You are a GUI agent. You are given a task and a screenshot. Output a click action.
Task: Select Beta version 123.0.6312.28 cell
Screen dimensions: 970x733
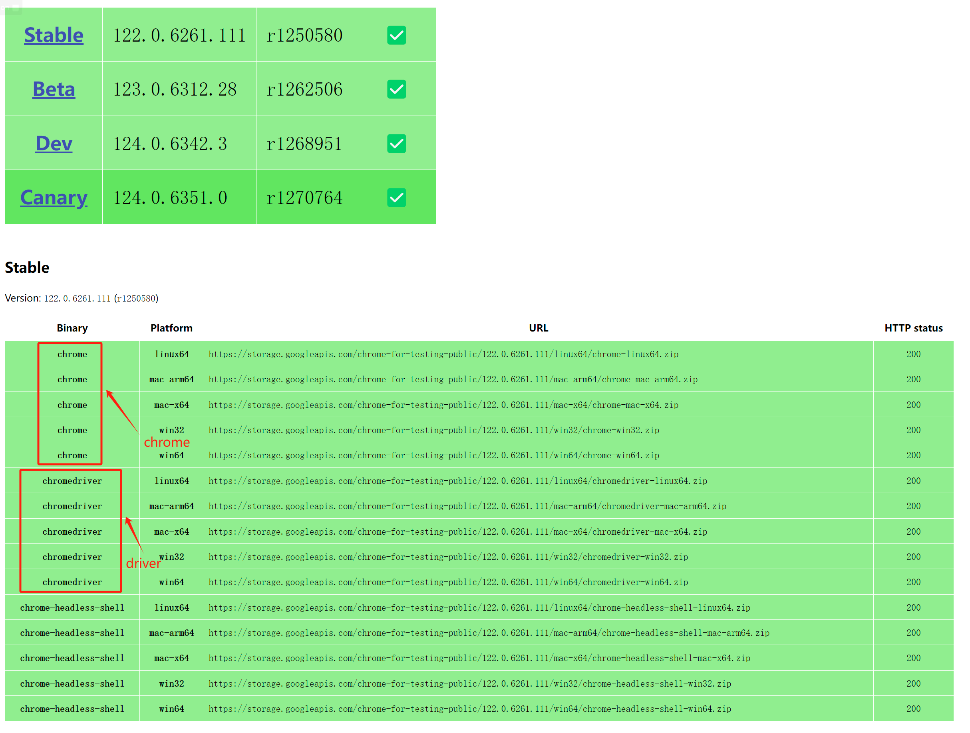click(179, 89)
